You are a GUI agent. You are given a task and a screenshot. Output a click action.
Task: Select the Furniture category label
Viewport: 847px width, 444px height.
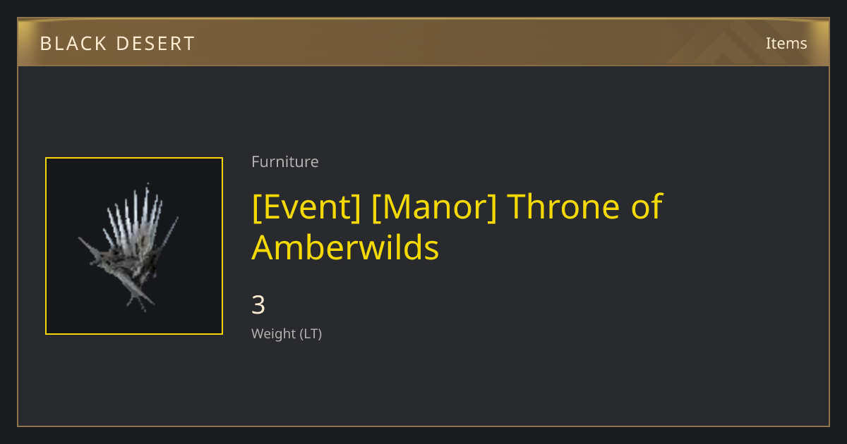pos(285,161)
